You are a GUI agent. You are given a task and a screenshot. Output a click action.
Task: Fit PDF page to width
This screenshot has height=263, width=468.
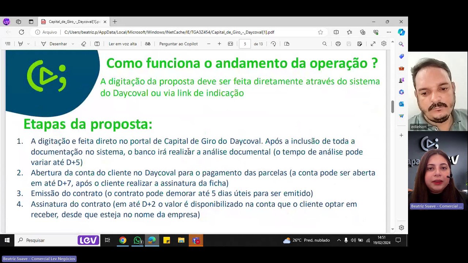point(230,44)
